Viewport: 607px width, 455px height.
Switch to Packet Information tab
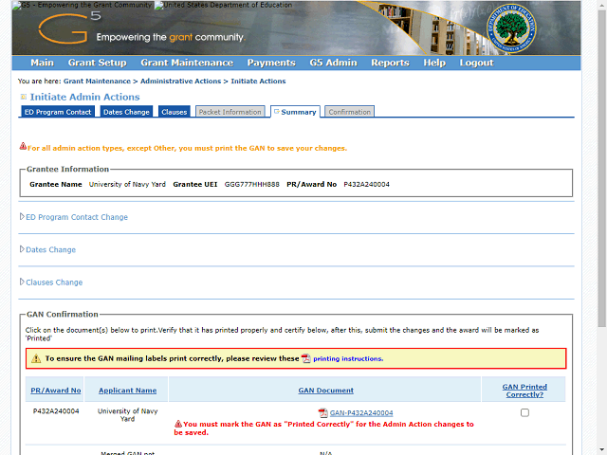point(230,112)
